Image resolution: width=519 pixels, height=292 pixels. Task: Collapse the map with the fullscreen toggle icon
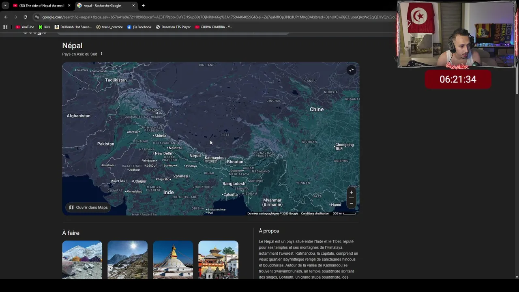351,70
